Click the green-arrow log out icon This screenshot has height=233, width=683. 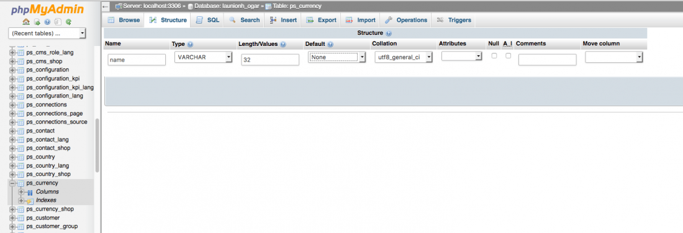pyautogui.click(x=37, y=21)
